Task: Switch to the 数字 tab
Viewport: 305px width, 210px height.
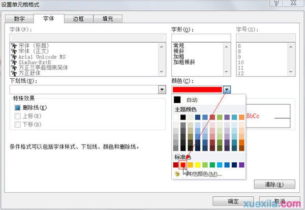Action: [x=19, y=19]
